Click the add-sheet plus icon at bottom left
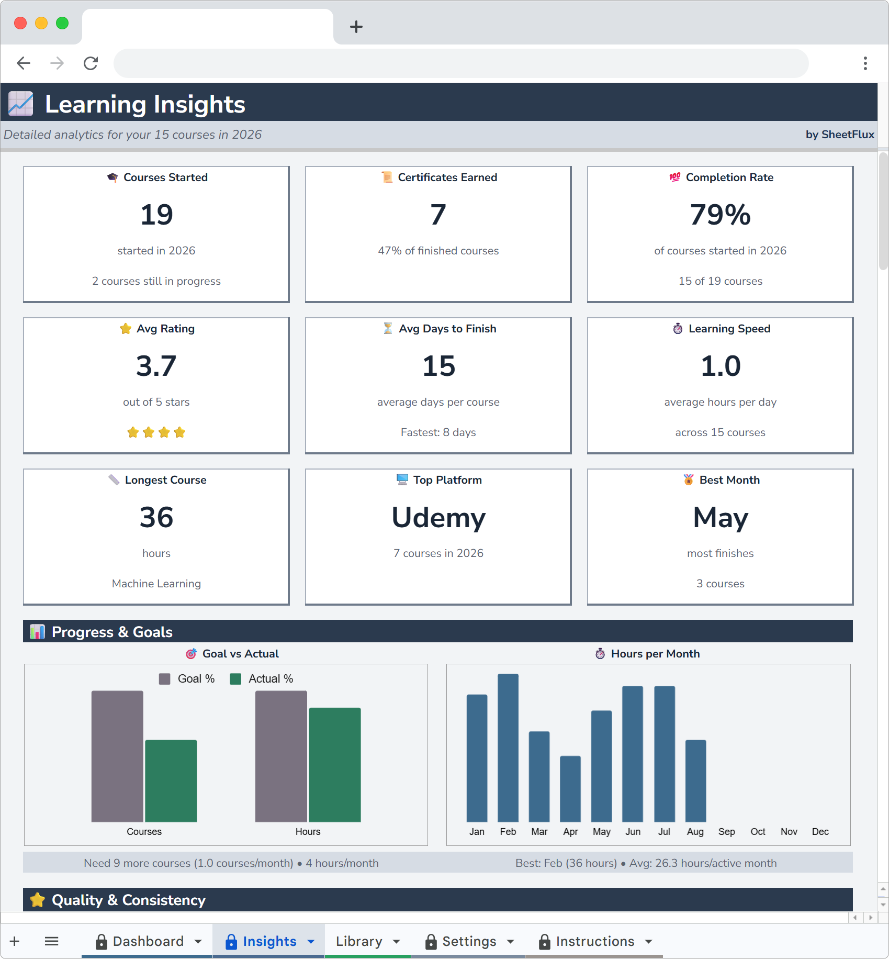 [x=14, y=941]
